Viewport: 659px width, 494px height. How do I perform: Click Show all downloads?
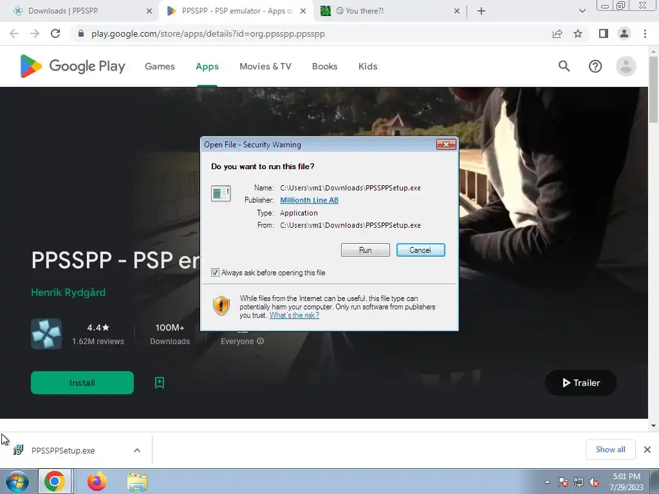610,450
